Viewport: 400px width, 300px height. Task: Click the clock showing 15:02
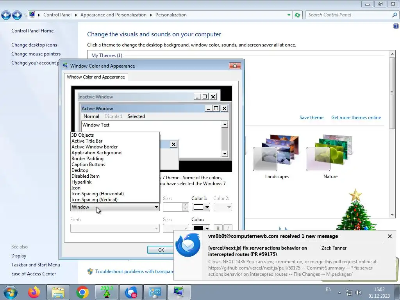(379, 289)
